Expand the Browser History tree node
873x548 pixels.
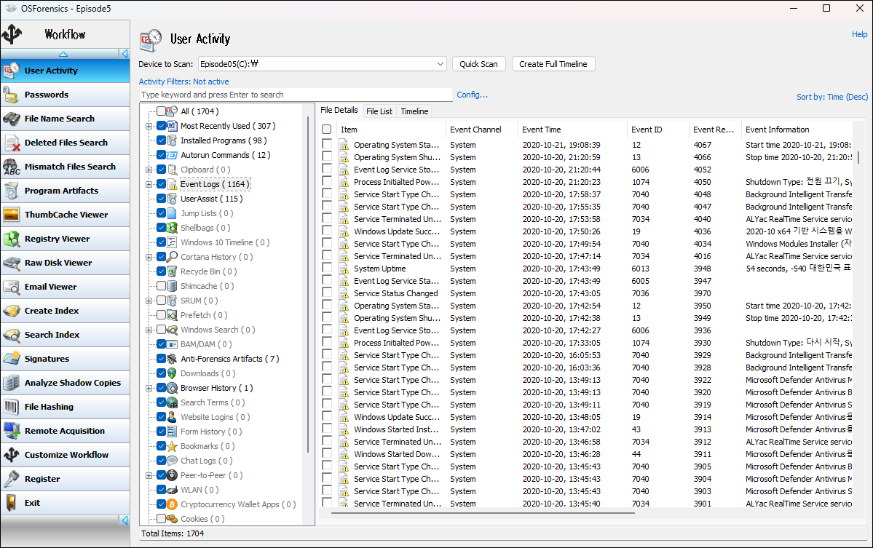point(149,389)
